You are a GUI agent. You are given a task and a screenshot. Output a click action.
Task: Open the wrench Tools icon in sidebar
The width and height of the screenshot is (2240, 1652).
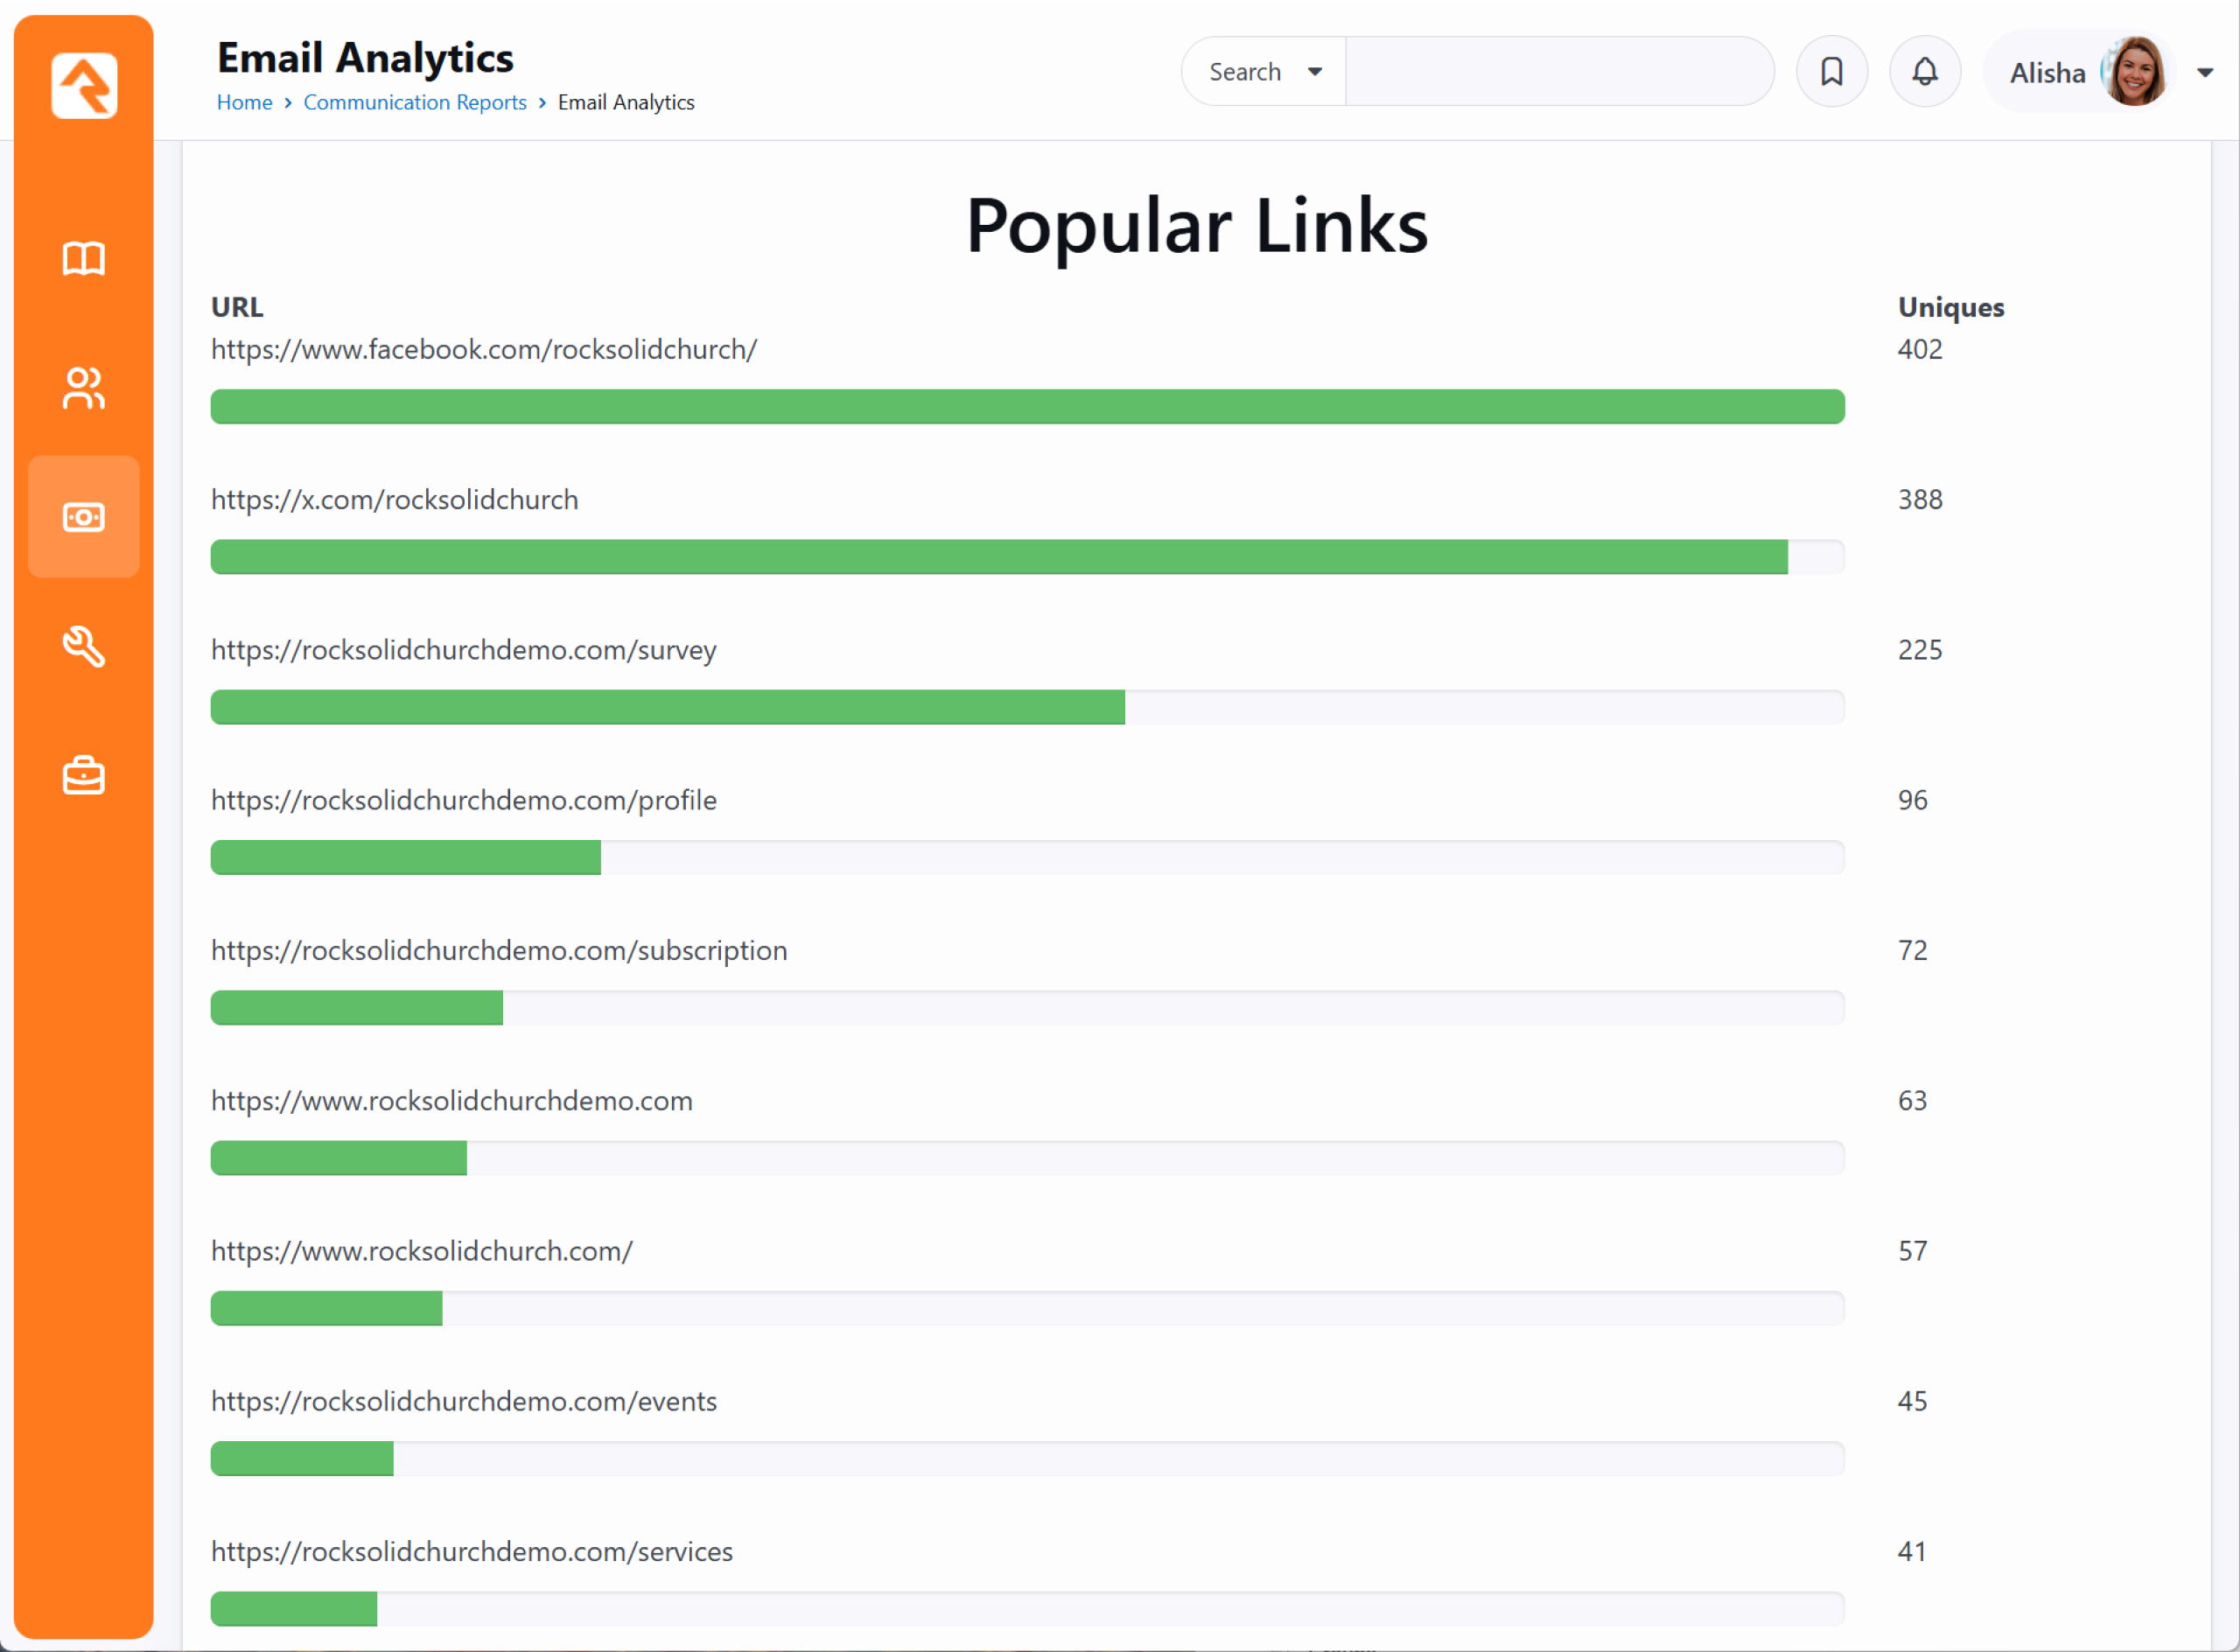tap(84, 646)
